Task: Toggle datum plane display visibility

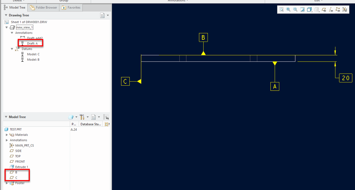Action: 324,10
